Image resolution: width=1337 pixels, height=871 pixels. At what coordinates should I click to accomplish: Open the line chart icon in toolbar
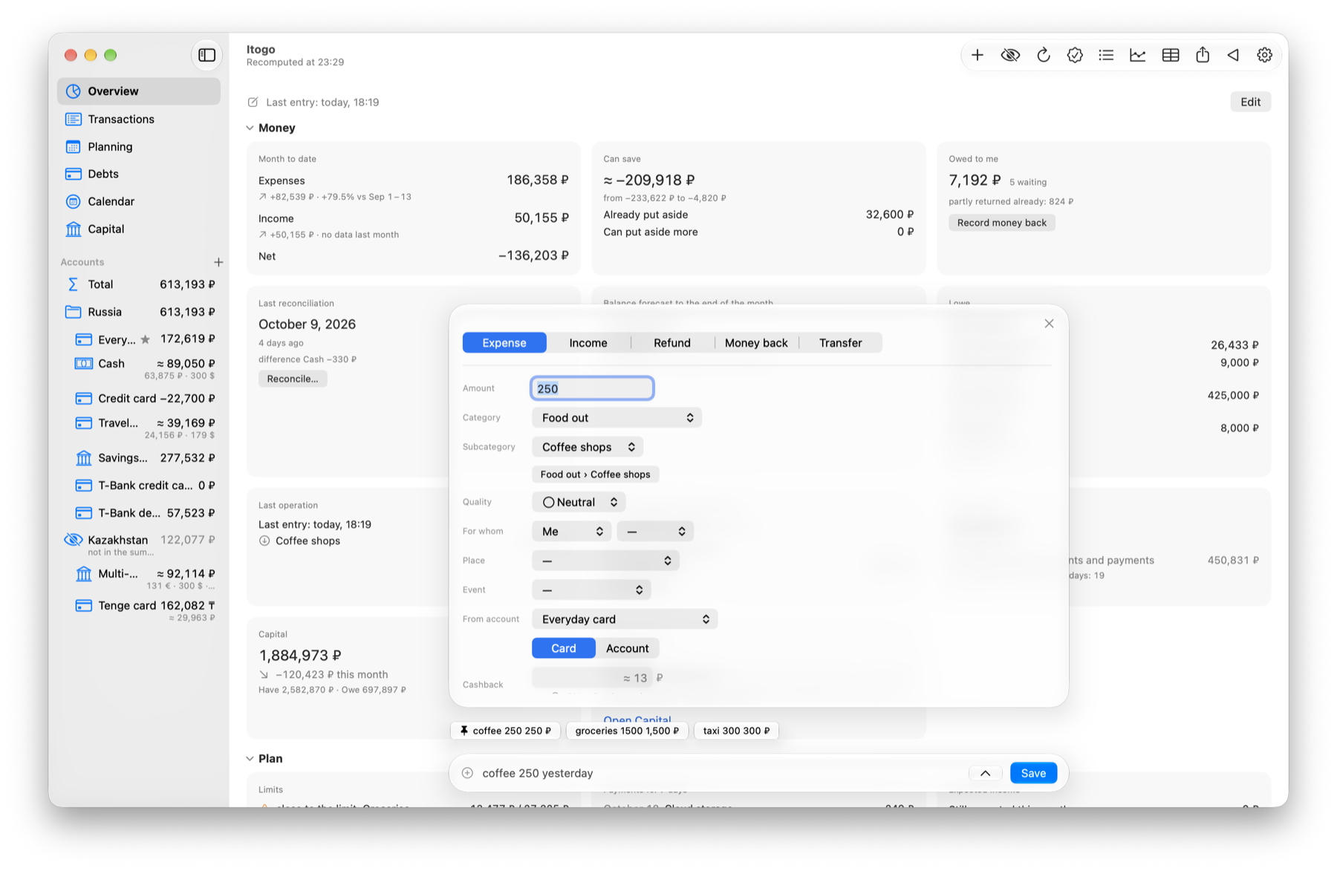click(1137, 55)
